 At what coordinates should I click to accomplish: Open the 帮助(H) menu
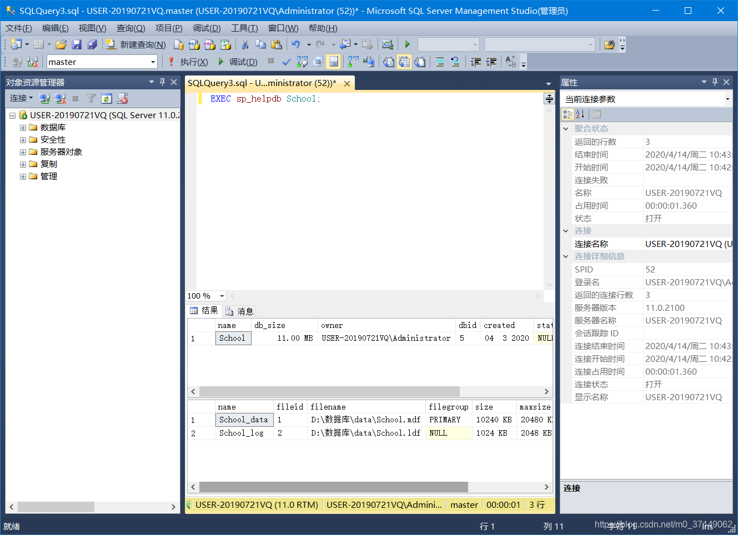point(323,28)
